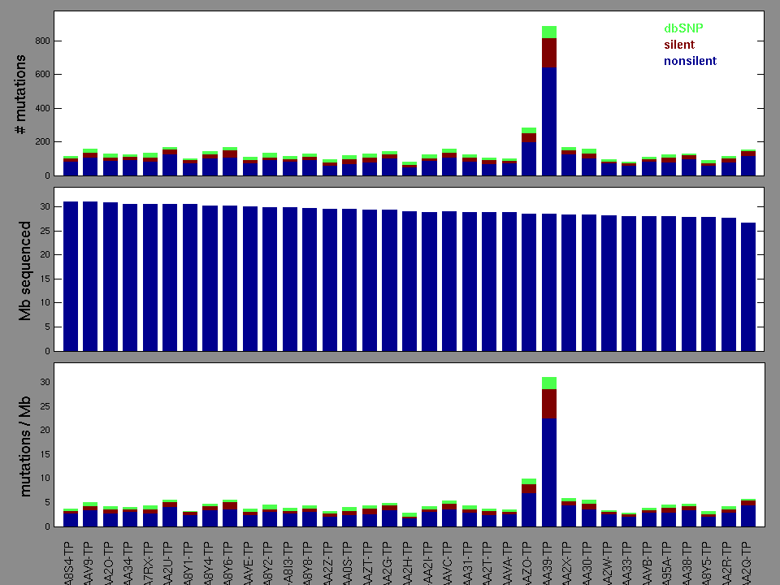Click the last bar in the Mb sequenced chart
Viewport: 780px width, 585px height.
point(748,286)
